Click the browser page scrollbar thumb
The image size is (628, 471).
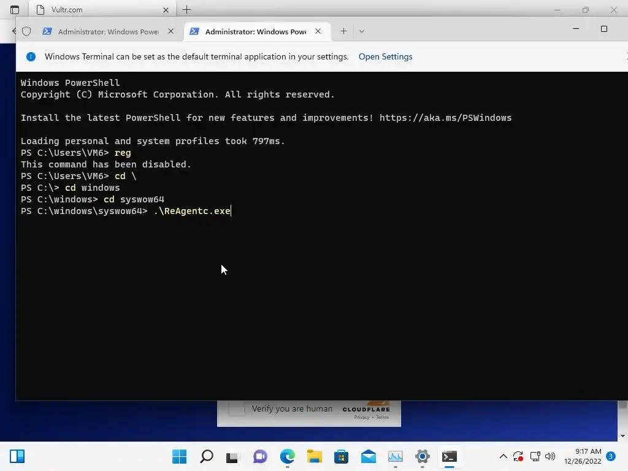(x=622, y=405)
